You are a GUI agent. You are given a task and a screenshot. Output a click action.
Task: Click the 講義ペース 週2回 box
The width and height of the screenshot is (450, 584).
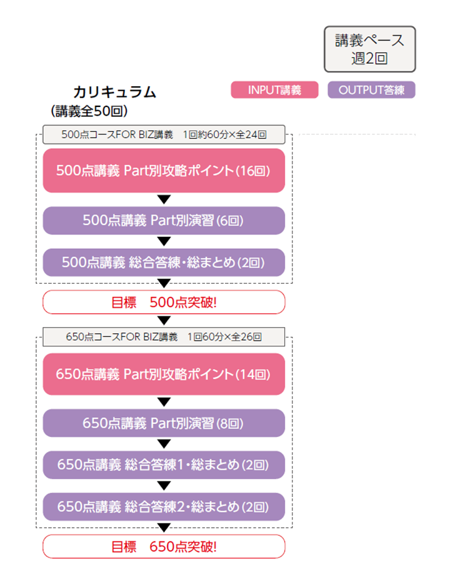pos(369,49)
